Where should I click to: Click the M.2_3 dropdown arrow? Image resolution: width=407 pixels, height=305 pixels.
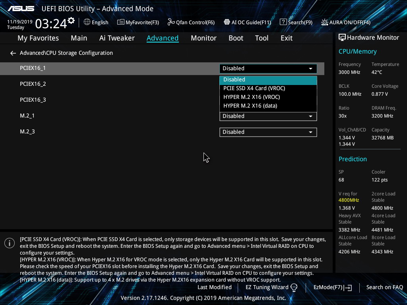[x=310, y=132]
